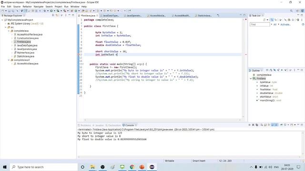Click Collapse All in the Outline toolbar

pos(267,70)
